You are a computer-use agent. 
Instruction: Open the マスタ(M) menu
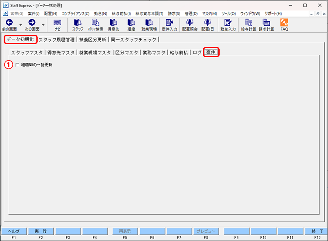(x=209, y=13)
